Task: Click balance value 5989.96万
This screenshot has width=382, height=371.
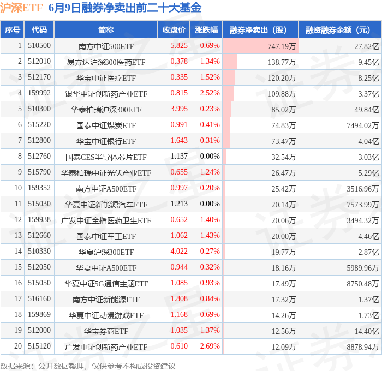Action: [363, 268]
